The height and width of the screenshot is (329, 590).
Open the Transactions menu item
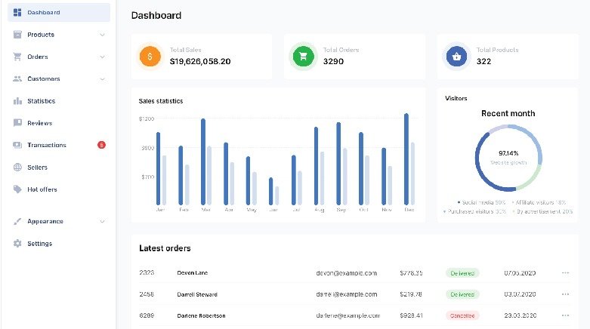[47, 145]
